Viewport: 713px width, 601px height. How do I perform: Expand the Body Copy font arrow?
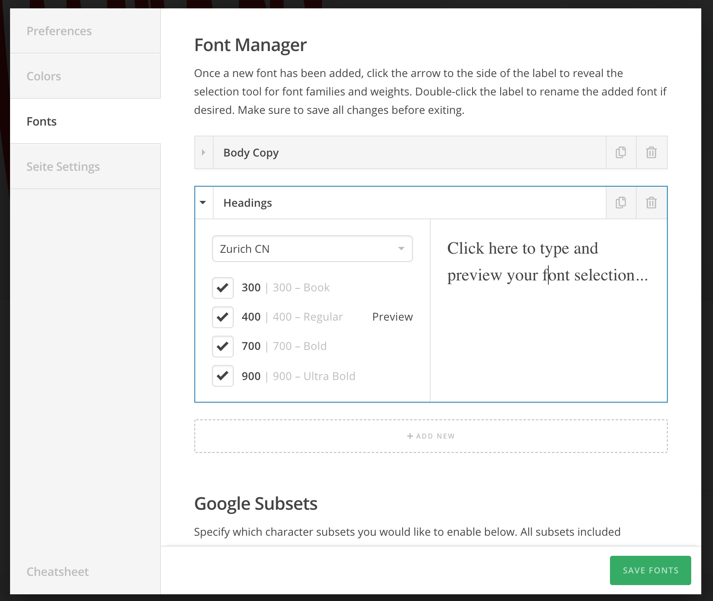204,152
